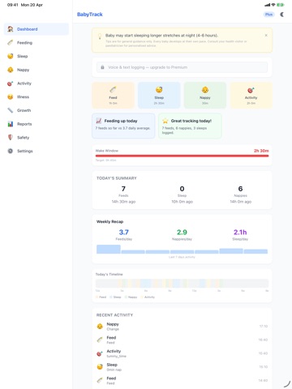
Task: Click the Safety shield icon
Action: (x=11, y=138)
